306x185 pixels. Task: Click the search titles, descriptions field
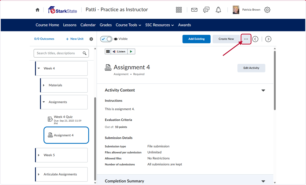pyautogui.click(x=61, y=53)
